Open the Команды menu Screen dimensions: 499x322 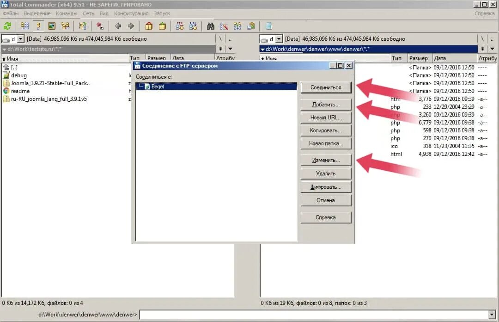tap(67, 13)
